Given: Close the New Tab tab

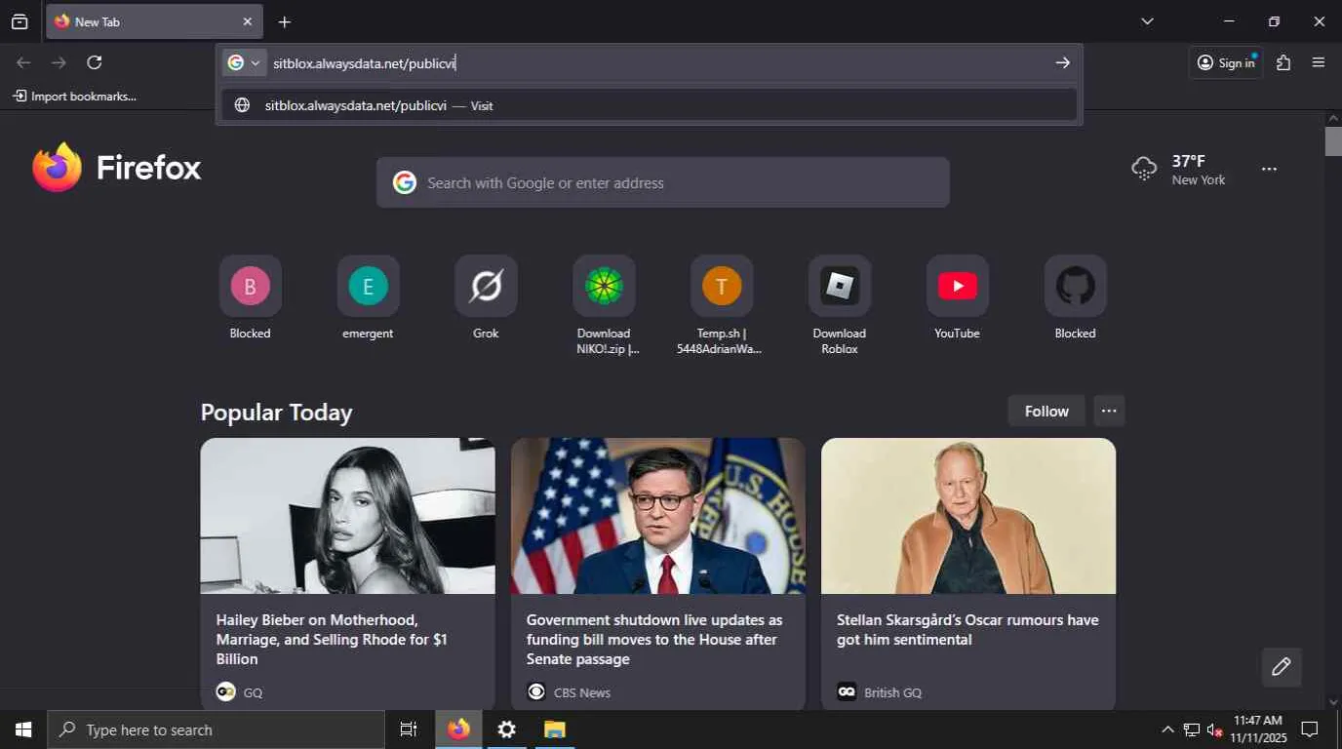Looking at the screenshot, I should (247, 21).
